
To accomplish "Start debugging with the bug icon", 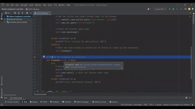I will tap(173, 9).
